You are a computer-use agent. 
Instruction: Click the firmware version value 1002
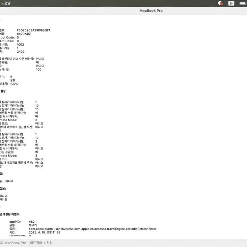(x=20, y=44)
